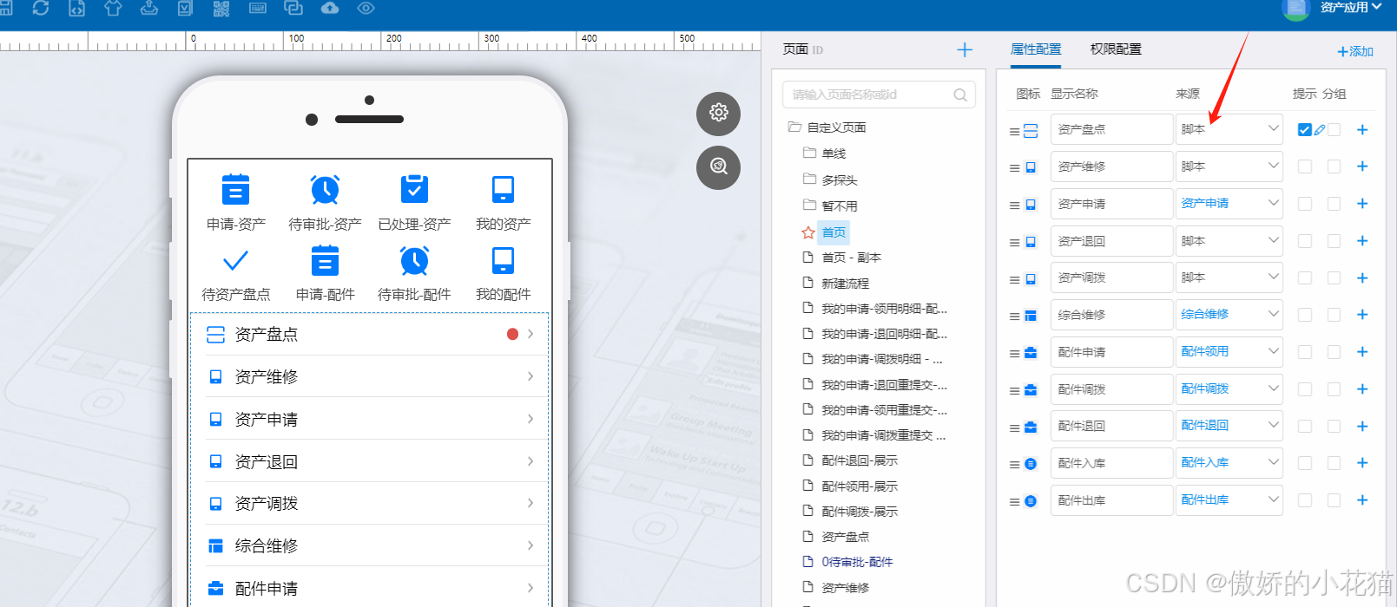1397x607 pixels.
Task: Switch to 属性配置 tab
Action: (x=1036, y=49)
